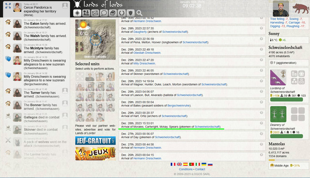Click the Deanery green progress bar
This screenshot has height=178, width=310.
pos(286,136)
